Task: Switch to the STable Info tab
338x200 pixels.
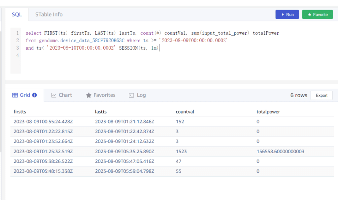Action: click(x=49, y=14)
